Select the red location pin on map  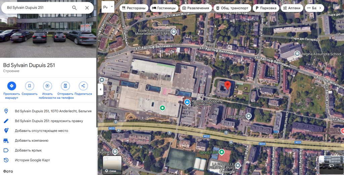tap(227, 85)
